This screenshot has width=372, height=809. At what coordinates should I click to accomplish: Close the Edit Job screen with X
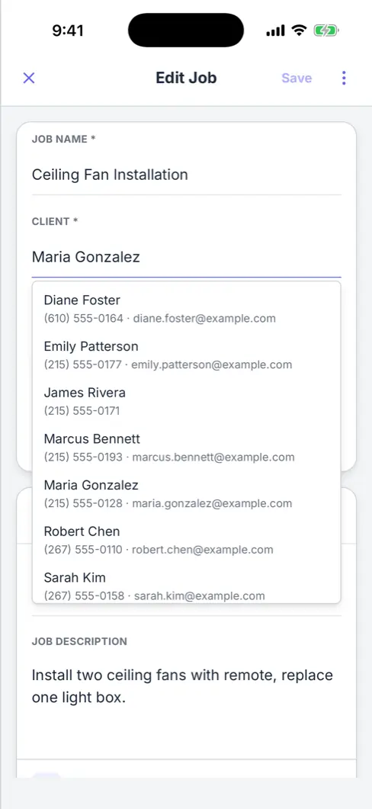[29, 78]
